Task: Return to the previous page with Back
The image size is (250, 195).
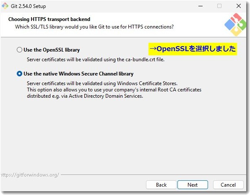Action: pos(161,185)
